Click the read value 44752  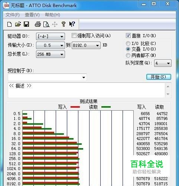[x=162, y=114]
